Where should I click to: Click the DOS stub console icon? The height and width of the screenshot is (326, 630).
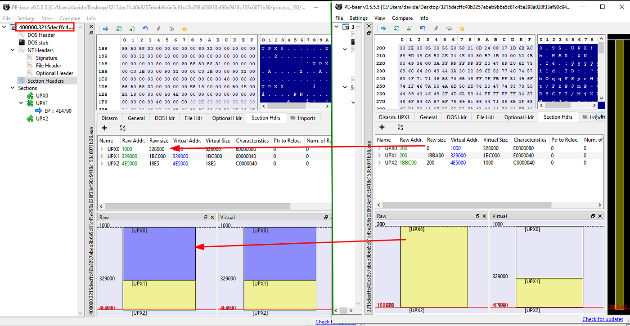click(x=21, y=43)
